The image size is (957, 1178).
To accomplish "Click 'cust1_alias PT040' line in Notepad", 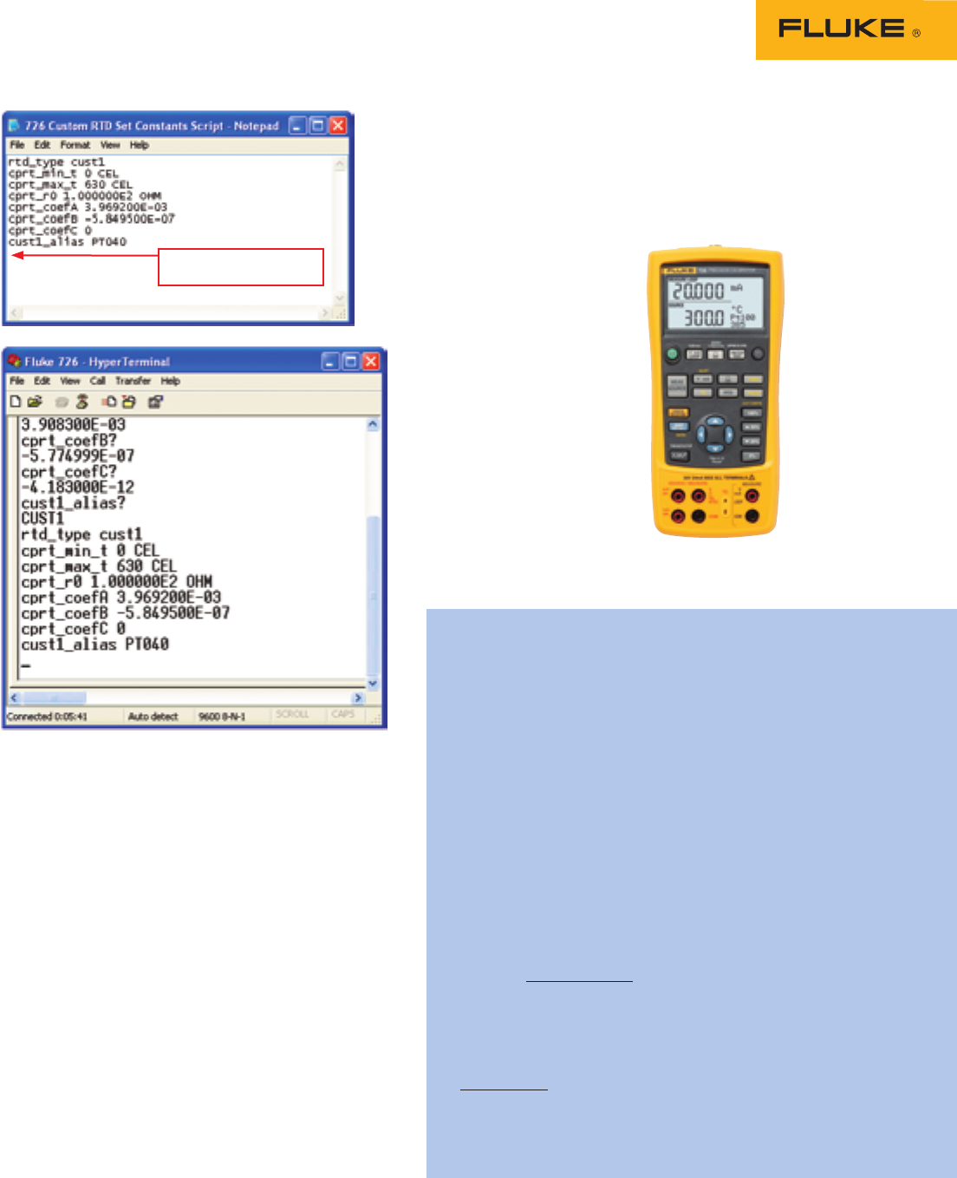I will pyautogui.click(x=68, y=242).
